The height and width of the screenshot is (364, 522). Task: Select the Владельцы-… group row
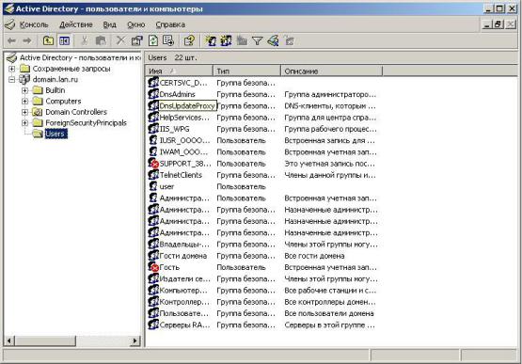[262, 245]
